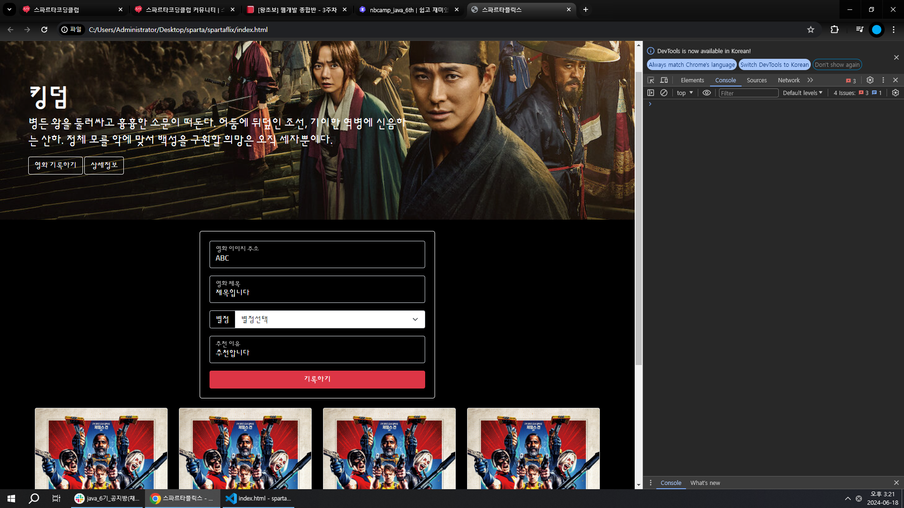904x508 pixels.
Task: Click Always match Chrome's language
Action: [692, 65]
